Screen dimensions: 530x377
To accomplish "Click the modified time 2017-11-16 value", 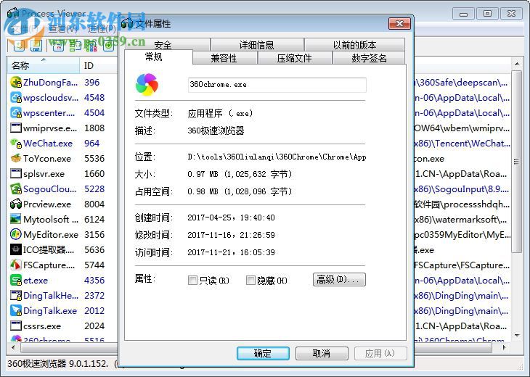I will [231, 235].
